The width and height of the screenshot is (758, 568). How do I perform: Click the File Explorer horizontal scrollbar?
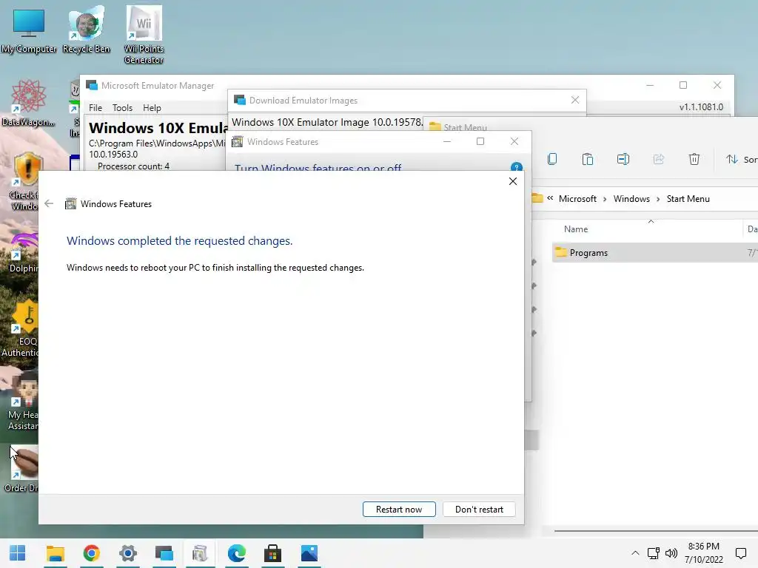pos(656,531)
